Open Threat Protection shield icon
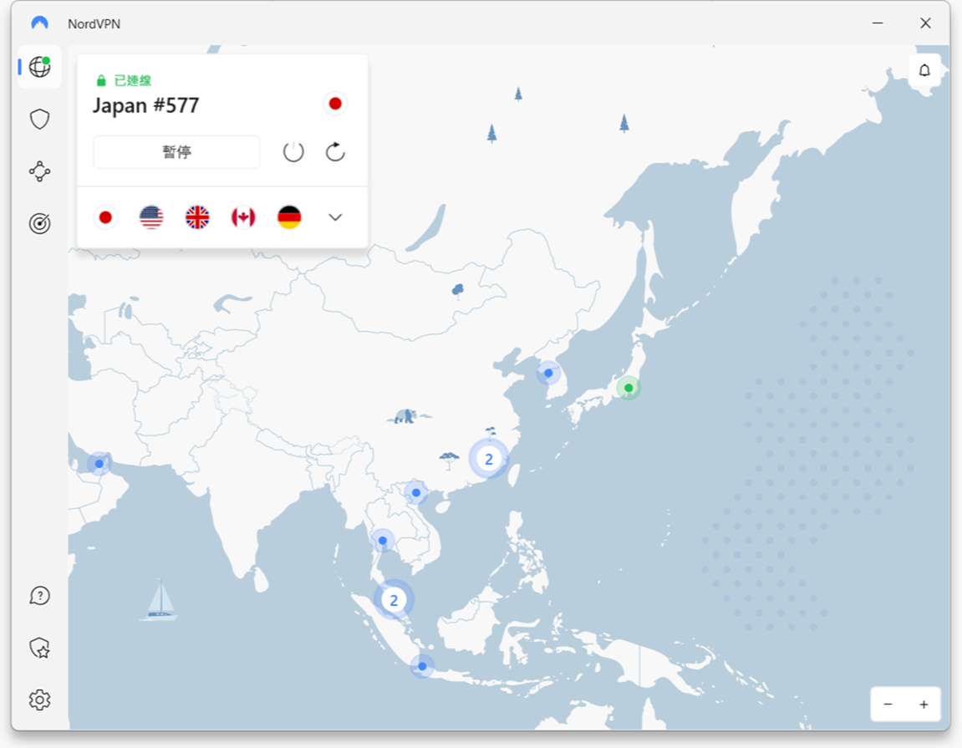The height and width of the screenshot is (748, 962). tap(39, 120)
